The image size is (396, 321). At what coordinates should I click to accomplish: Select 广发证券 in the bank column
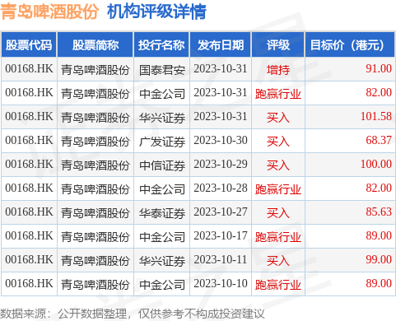click(162, 142)
